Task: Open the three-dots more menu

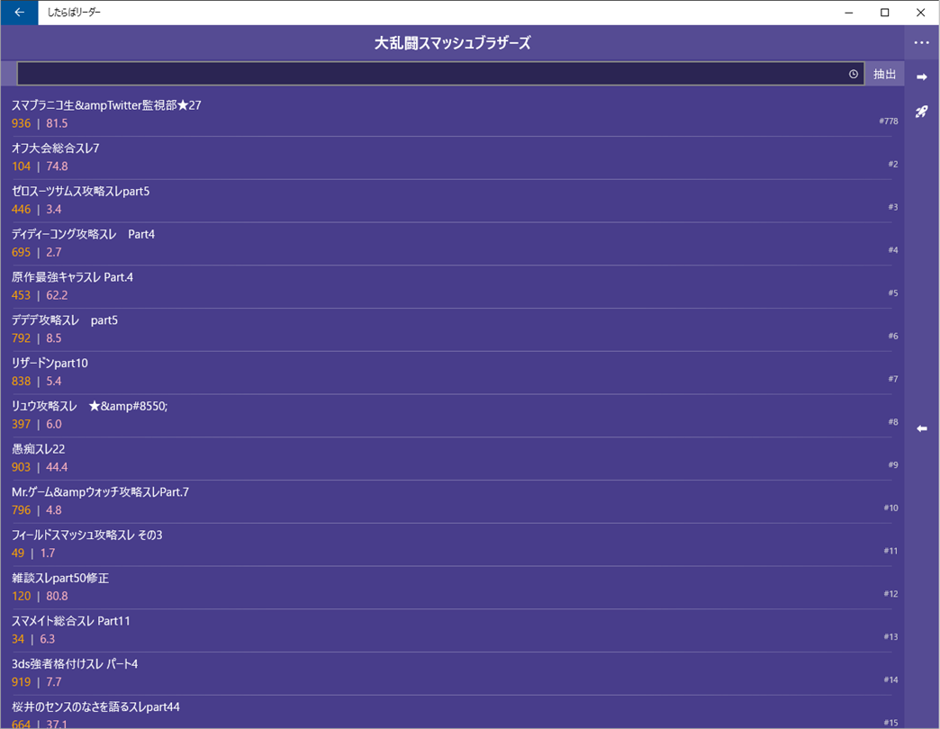Action: coord(921,42)
